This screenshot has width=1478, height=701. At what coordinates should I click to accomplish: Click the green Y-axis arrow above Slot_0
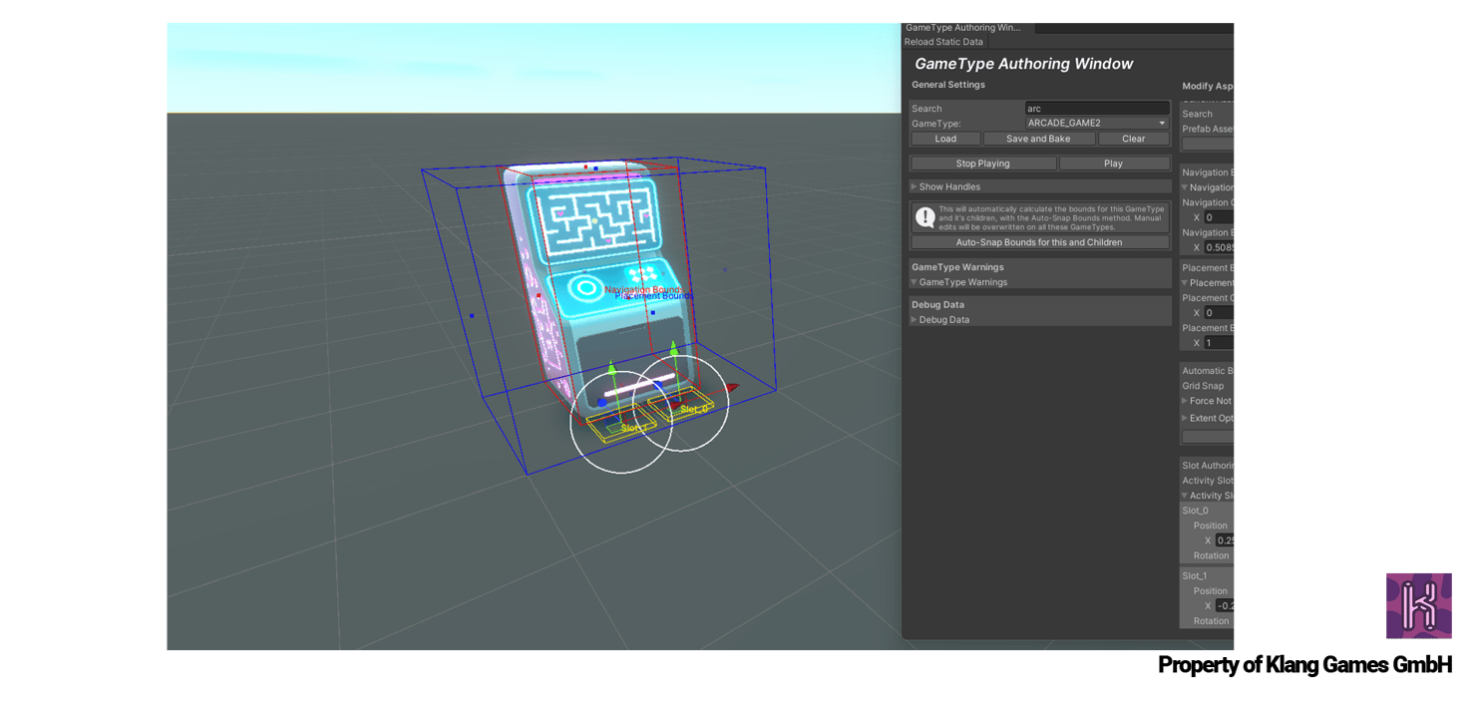pos(674,349)
